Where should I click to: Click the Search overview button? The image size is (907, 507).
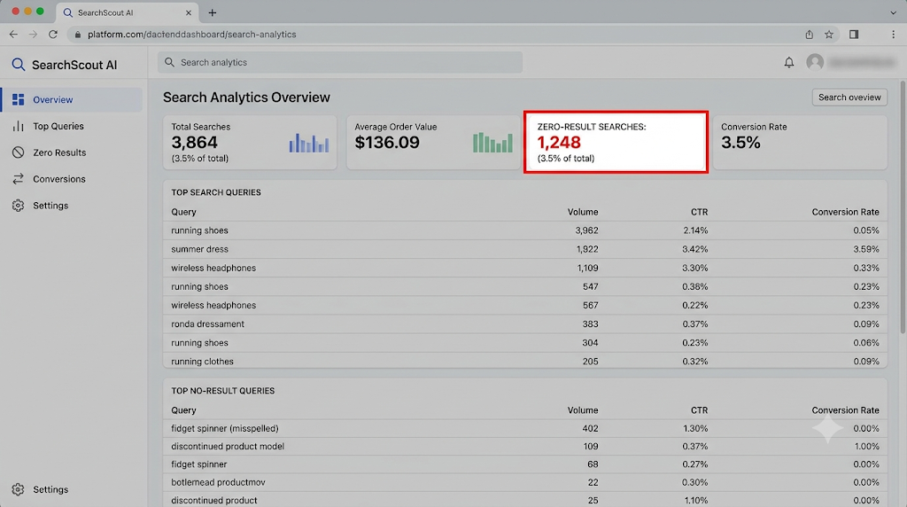849,97
